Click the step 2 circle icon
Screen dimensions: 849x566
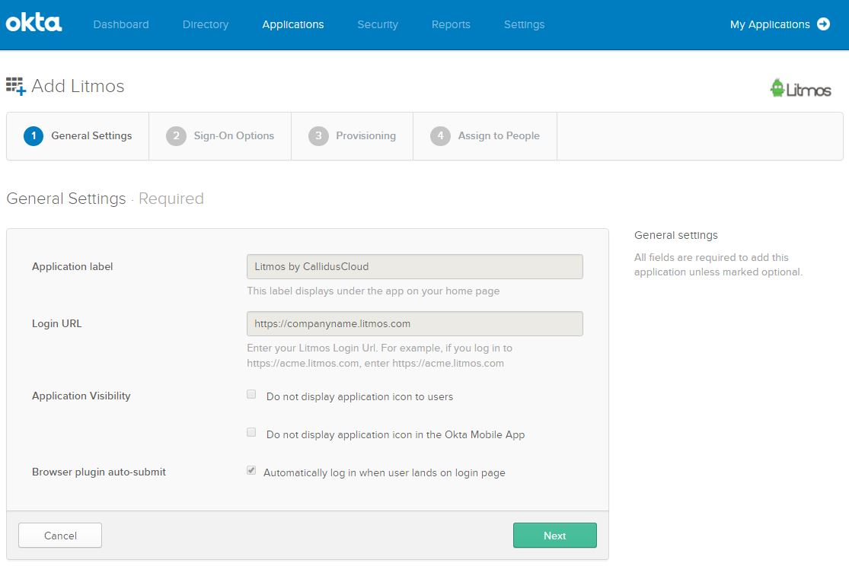176,136
